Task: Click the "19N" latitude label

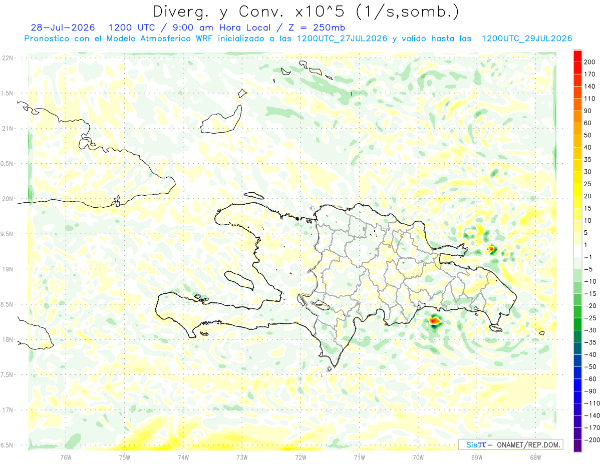Action: tap(8, 269)
